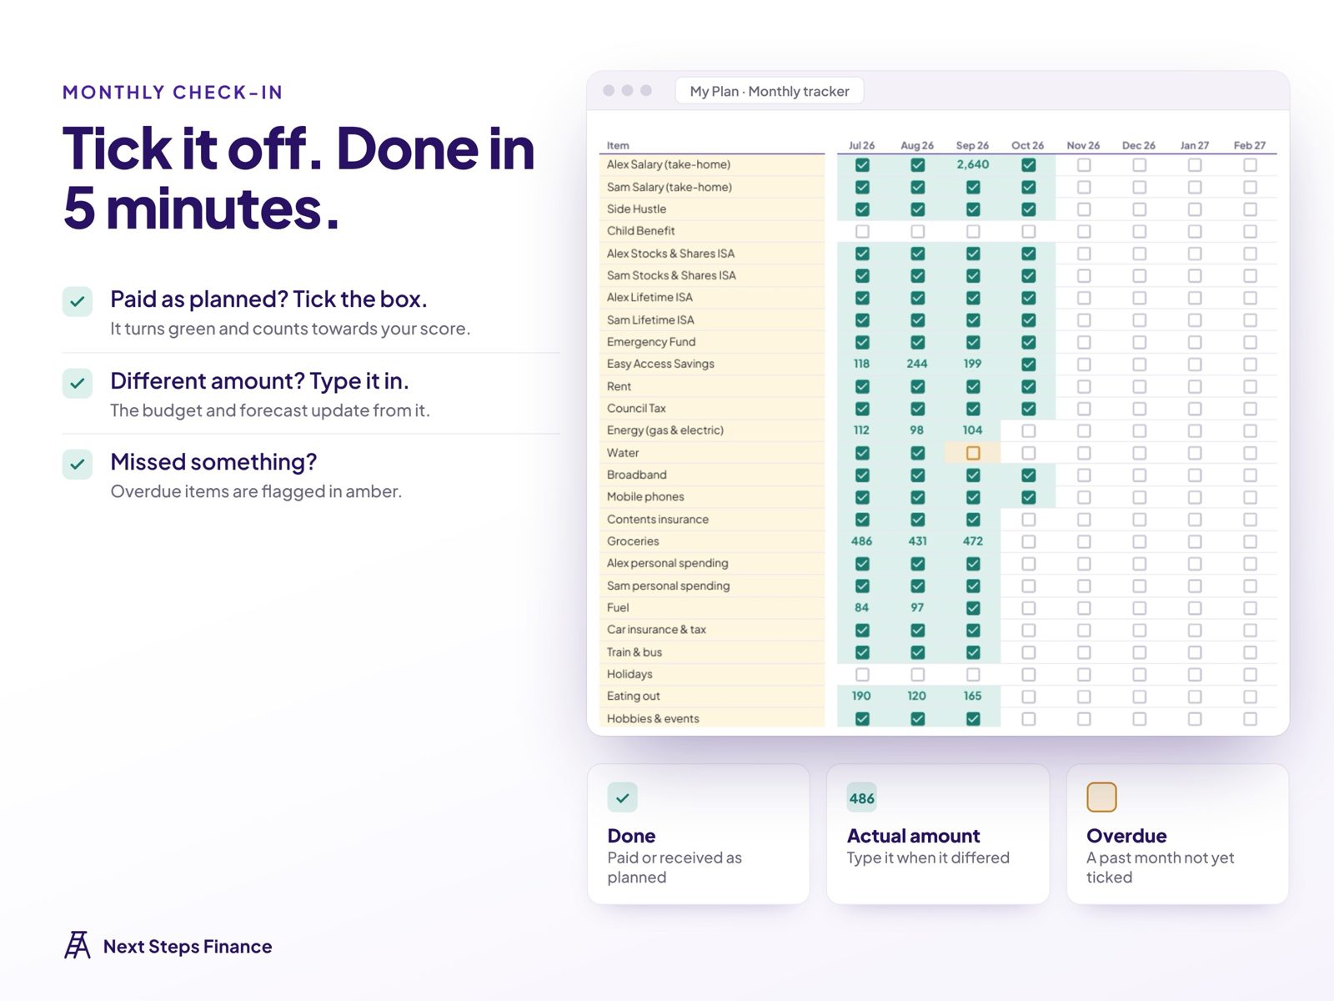The height and width of the screenshot is (1001, 1334).
Task: Click the green tick beside 'Paid as planned?'
Action: (78, 301)
